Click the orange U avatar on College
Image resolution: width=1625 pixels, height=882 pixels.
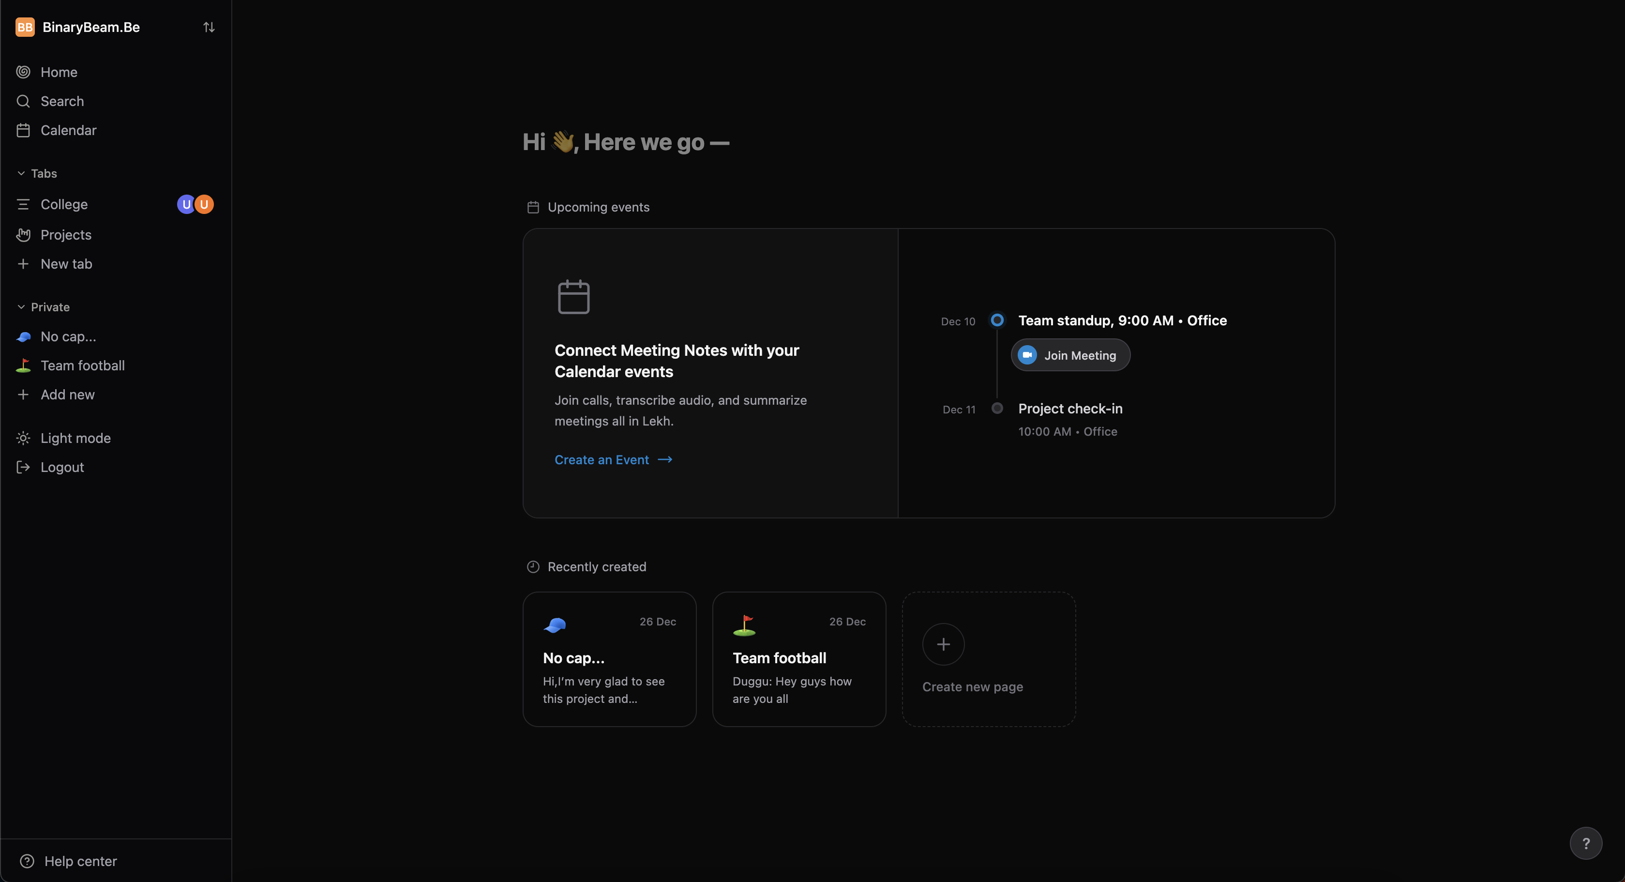click(204, 204)
